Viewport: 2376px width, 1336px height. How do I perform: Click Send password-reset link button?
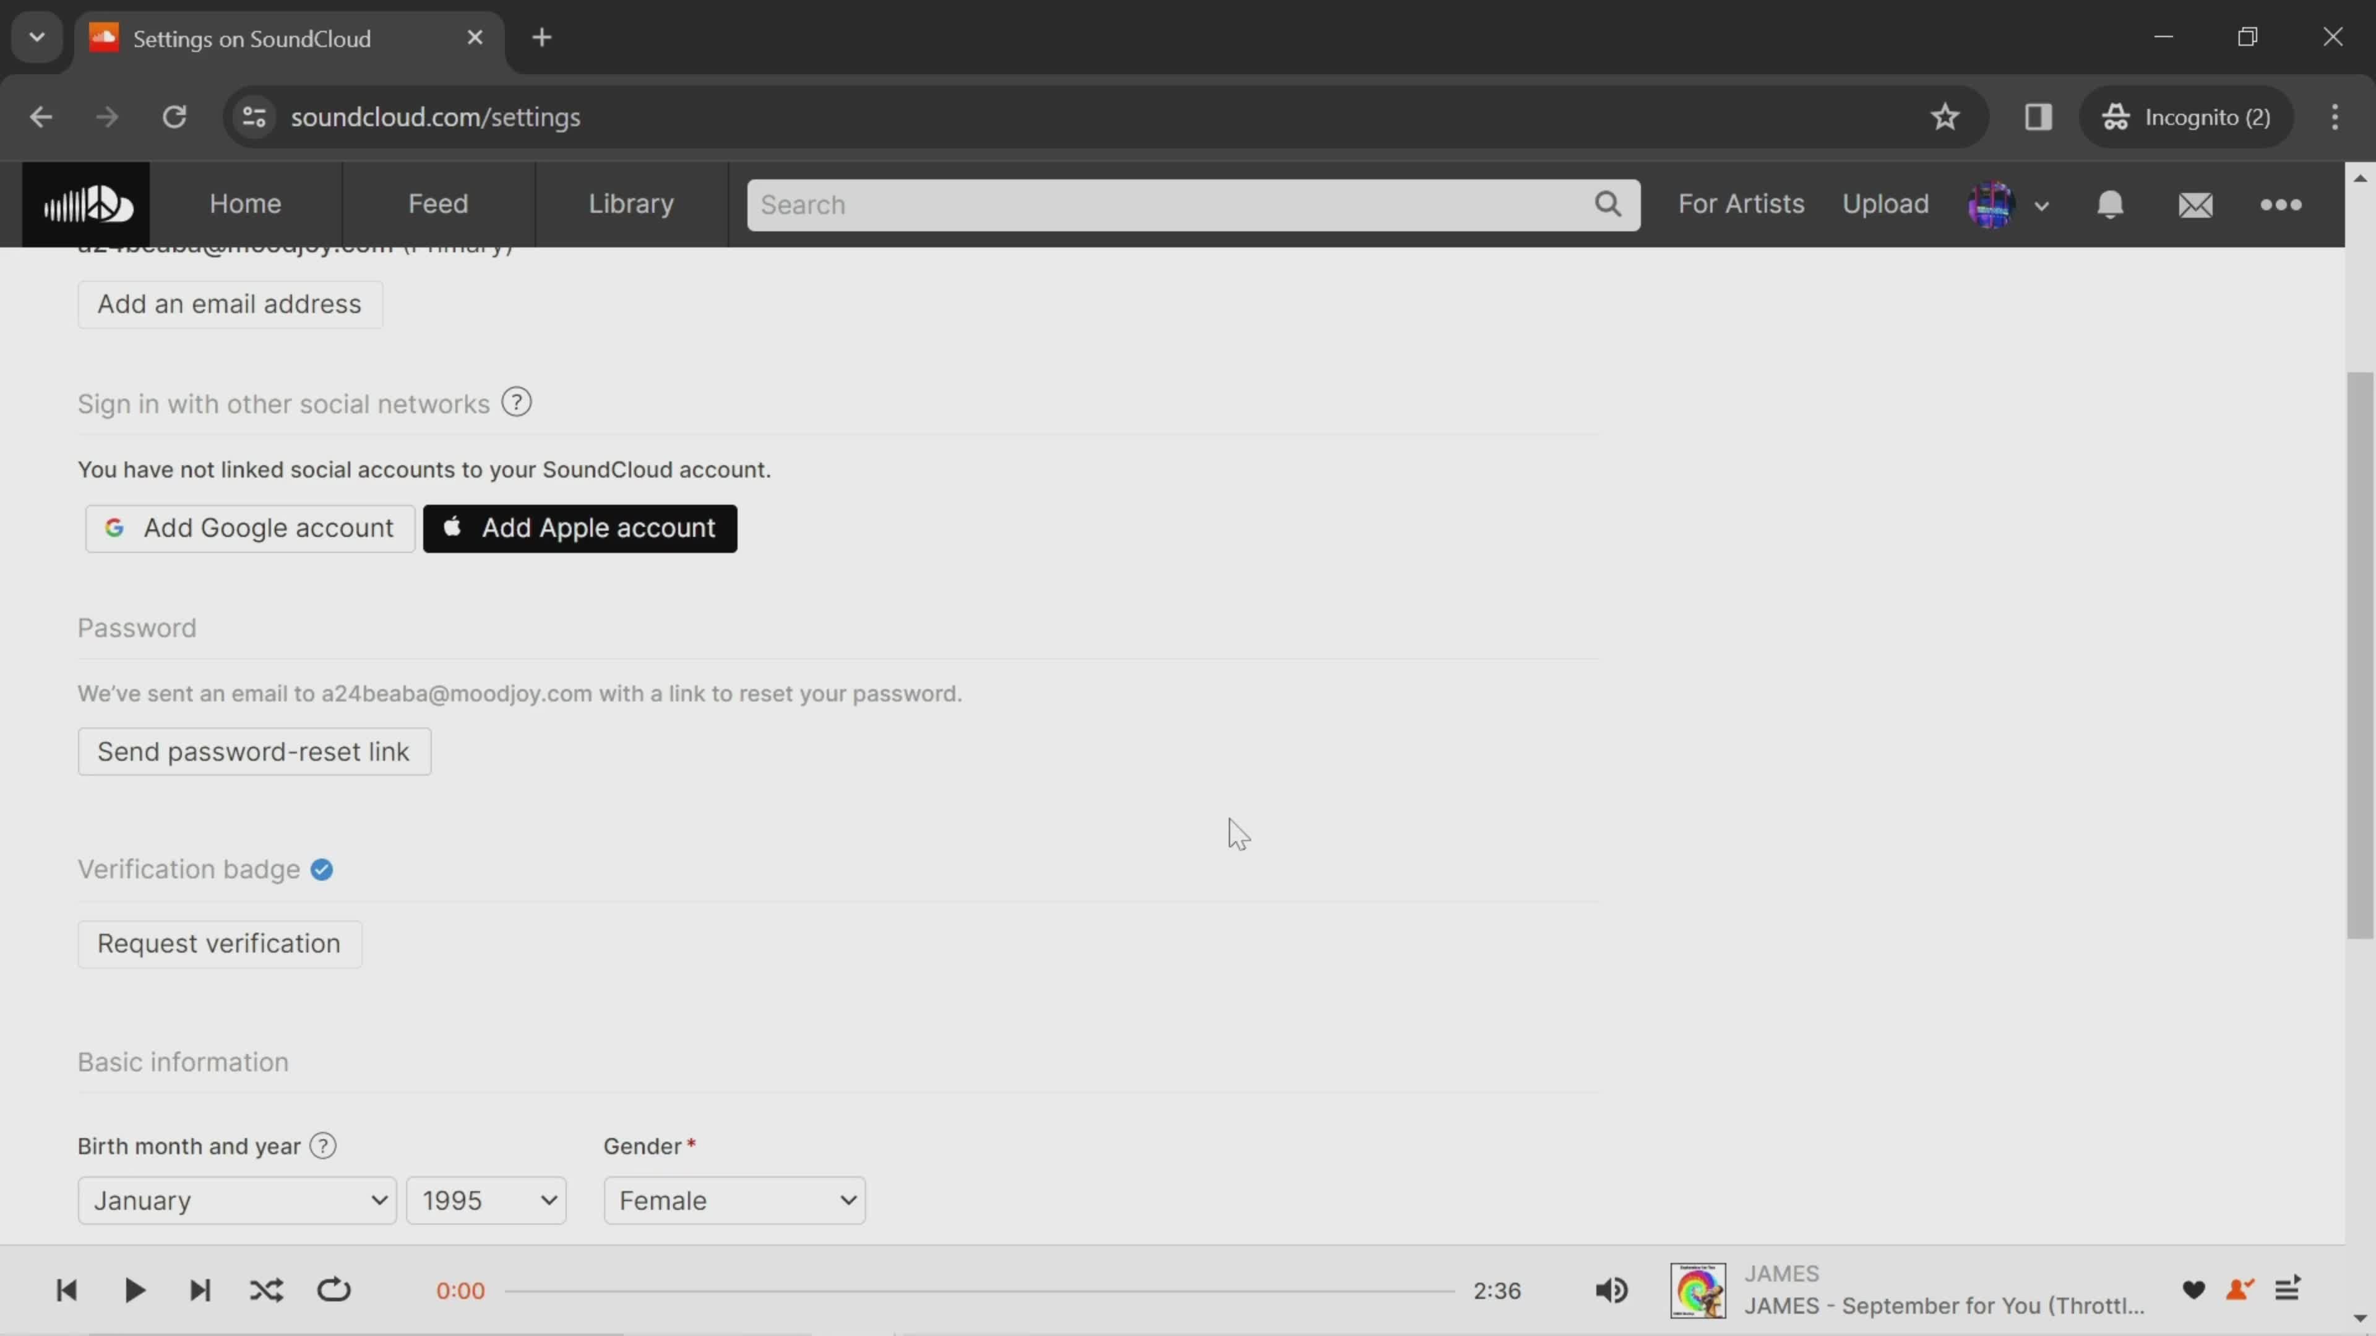[253, 750]
